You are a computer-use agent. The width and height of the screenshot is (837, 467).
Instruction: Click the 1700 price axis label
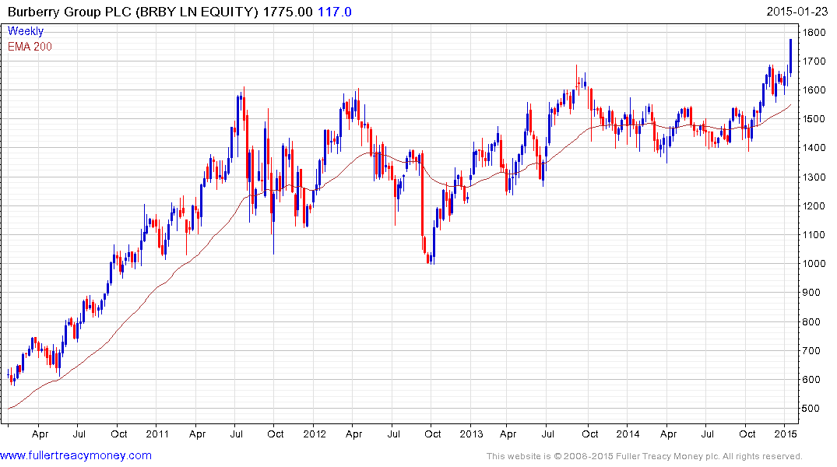pyautogui.click(x=814, y=61)
